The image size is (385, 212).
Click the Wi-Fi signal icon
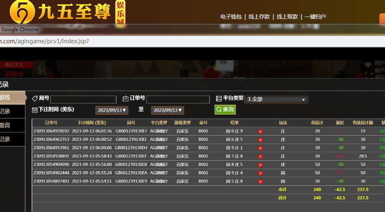point(368,65)
